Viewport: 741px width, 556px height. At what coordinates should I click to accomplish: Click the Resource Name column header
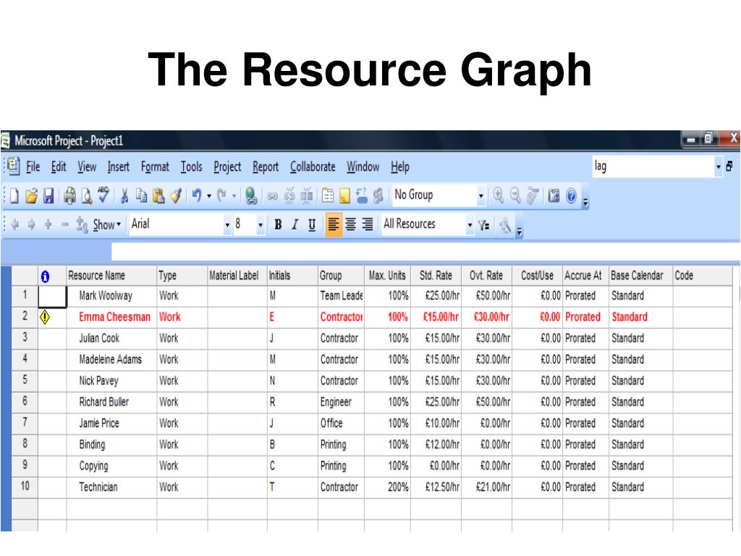pyautogui.click(x=111, y=276)
